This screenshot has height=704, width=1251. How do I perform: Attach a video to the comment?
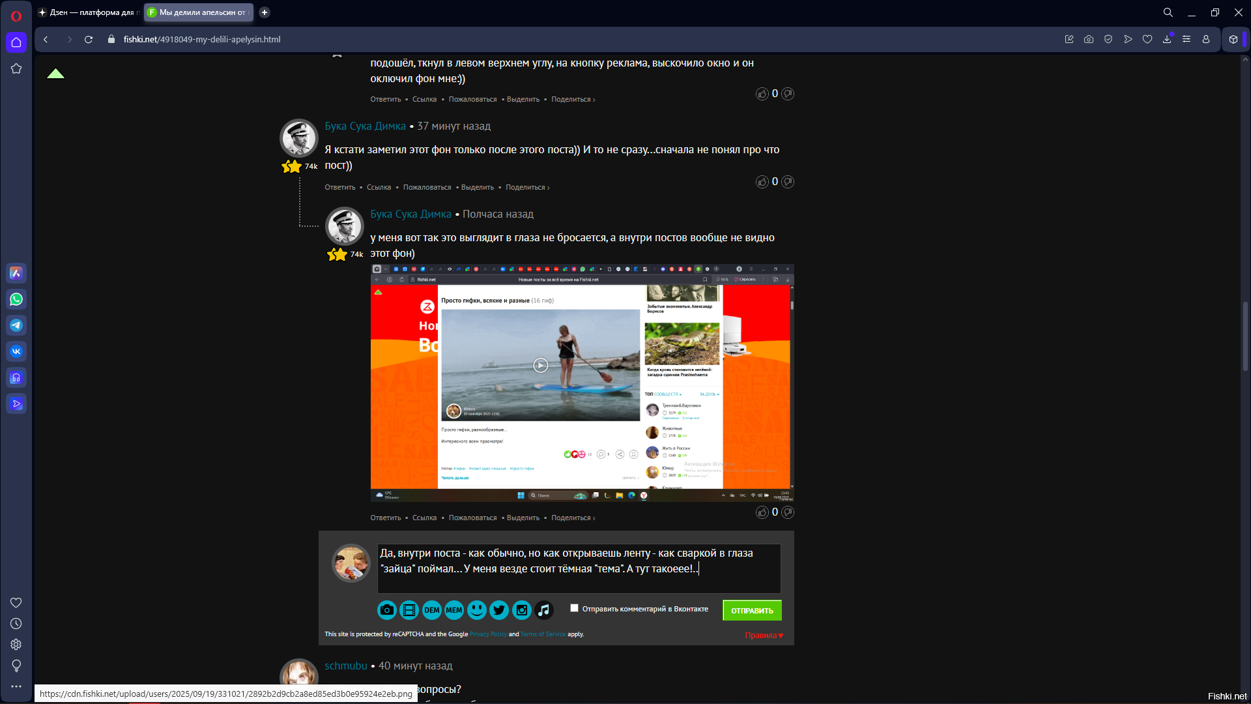click(409, 610)
